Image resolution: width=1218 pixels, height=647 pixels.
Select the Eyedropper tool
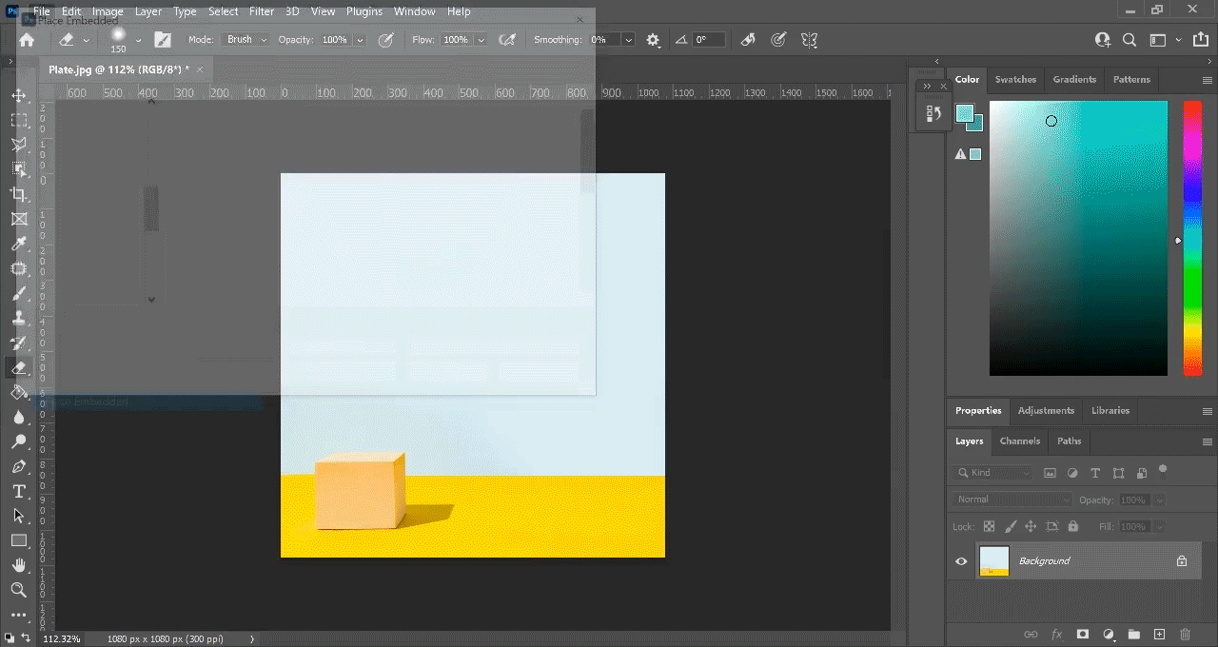click(x=19, y=245)
